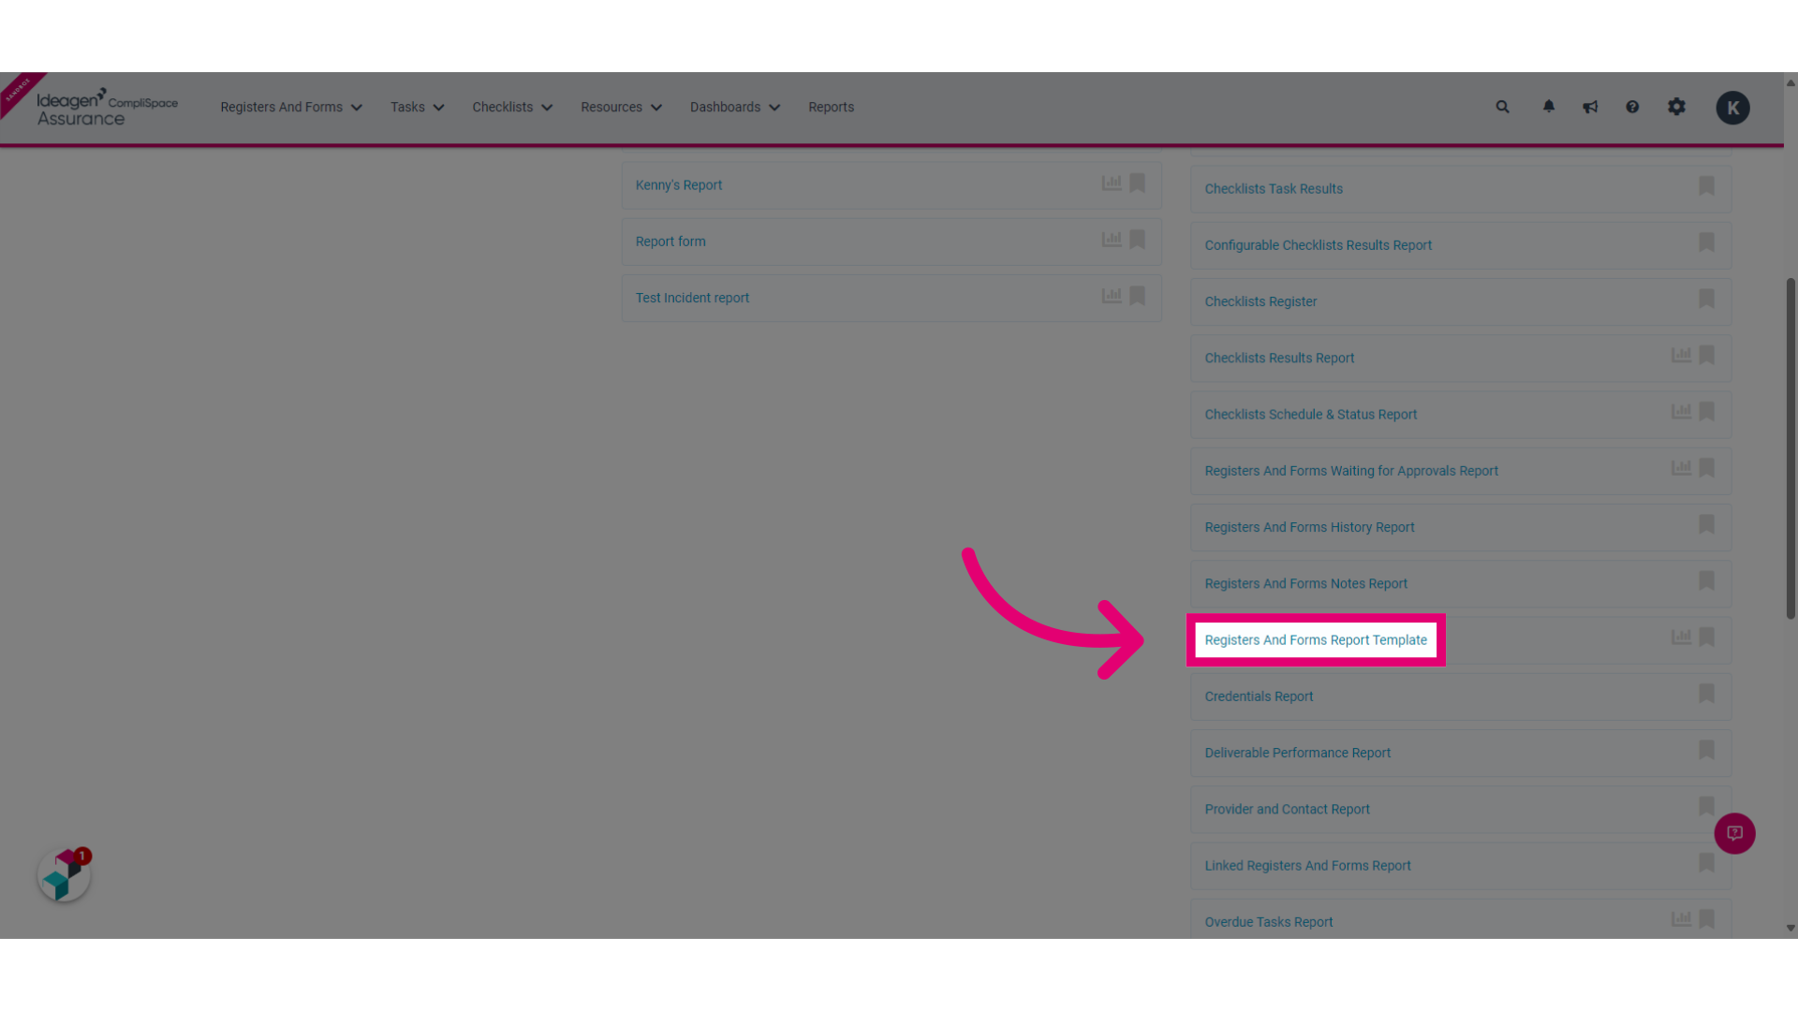Expand the Dashboards dropdown menu
1798x1011 pixels.
point(735,107)
